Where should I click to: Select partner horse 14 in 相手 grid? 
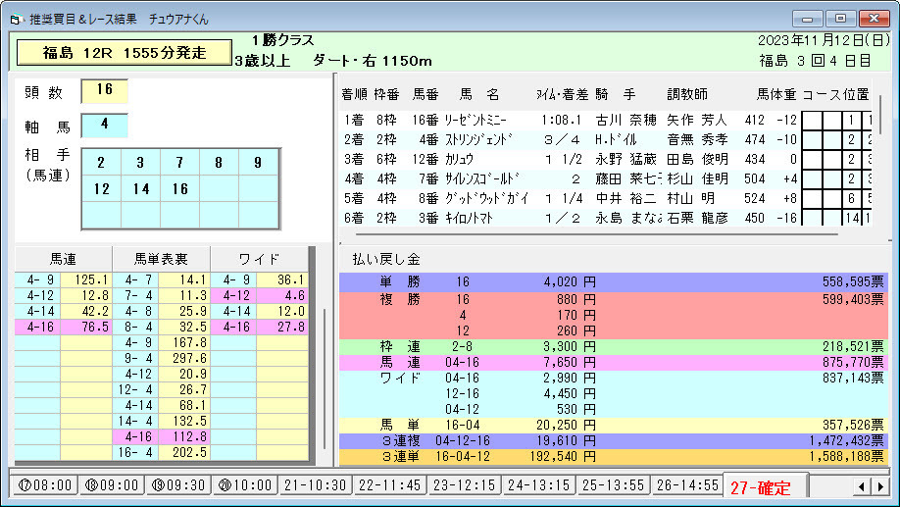[141, 189]
